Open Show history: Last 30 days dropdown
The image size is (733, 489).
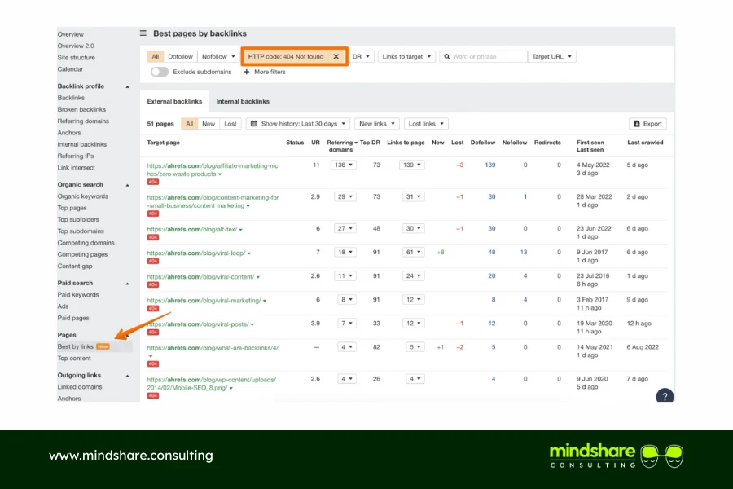click(298, 124)
